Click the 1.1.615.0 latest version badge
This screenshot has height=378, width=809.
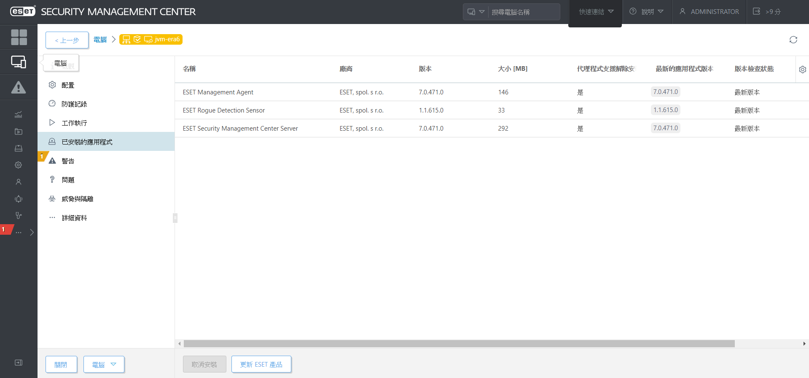click(x=666, y=110)
